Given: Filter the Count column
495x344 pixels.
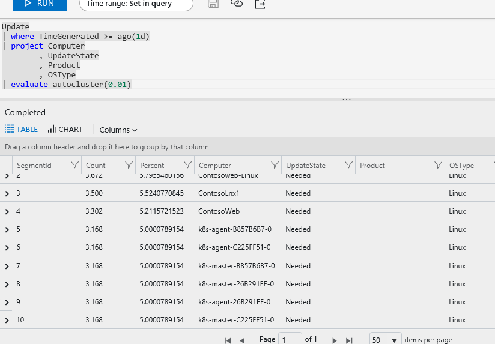Looking at the screenshot, I should [x=129, y=164].
